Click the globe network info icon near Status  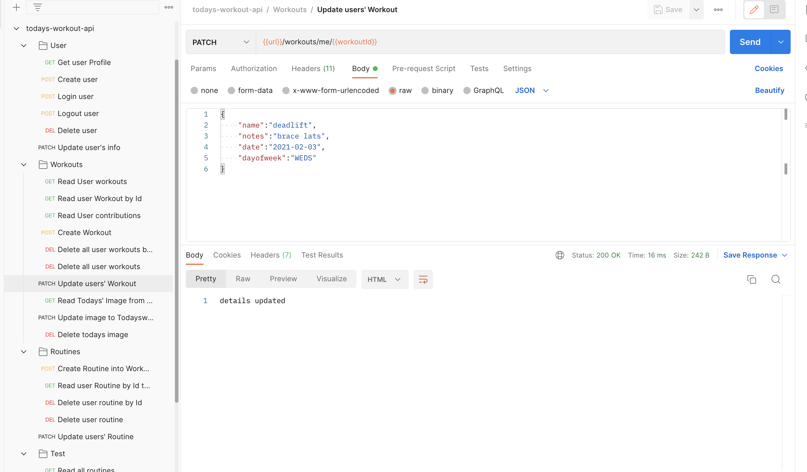(x=560, y=255)
